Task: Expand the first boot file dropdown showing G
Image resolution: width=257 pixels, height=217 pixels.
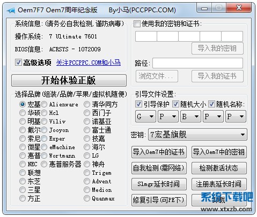Action: 145,117
